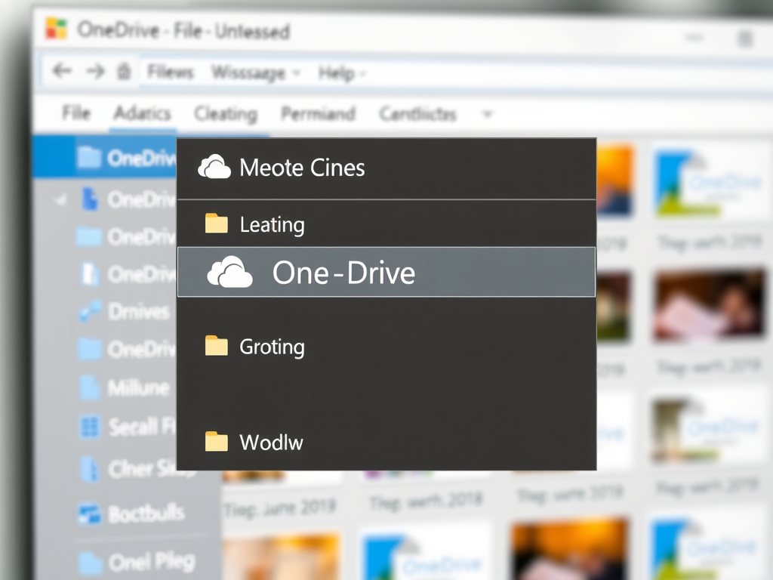
Task: Click the folder icon next to Wodlw
Action: coord(217,441)
